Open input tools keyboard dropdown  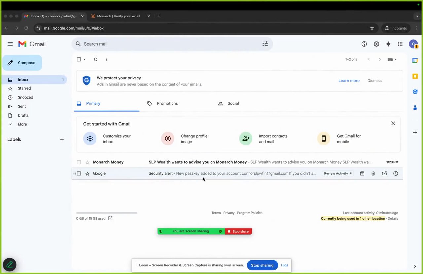tap(392, 60)
